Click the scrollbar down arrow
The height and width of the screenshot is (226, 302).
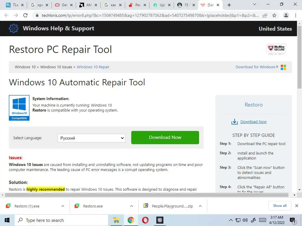[300, 190]
